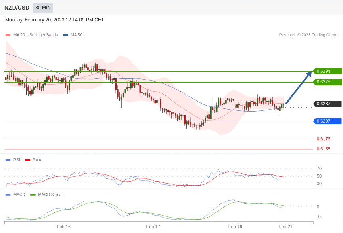Click the MA 50 blue legend swatch
Image resolution: width=343 pixels, height=233 pixels.
pos(65,35)
